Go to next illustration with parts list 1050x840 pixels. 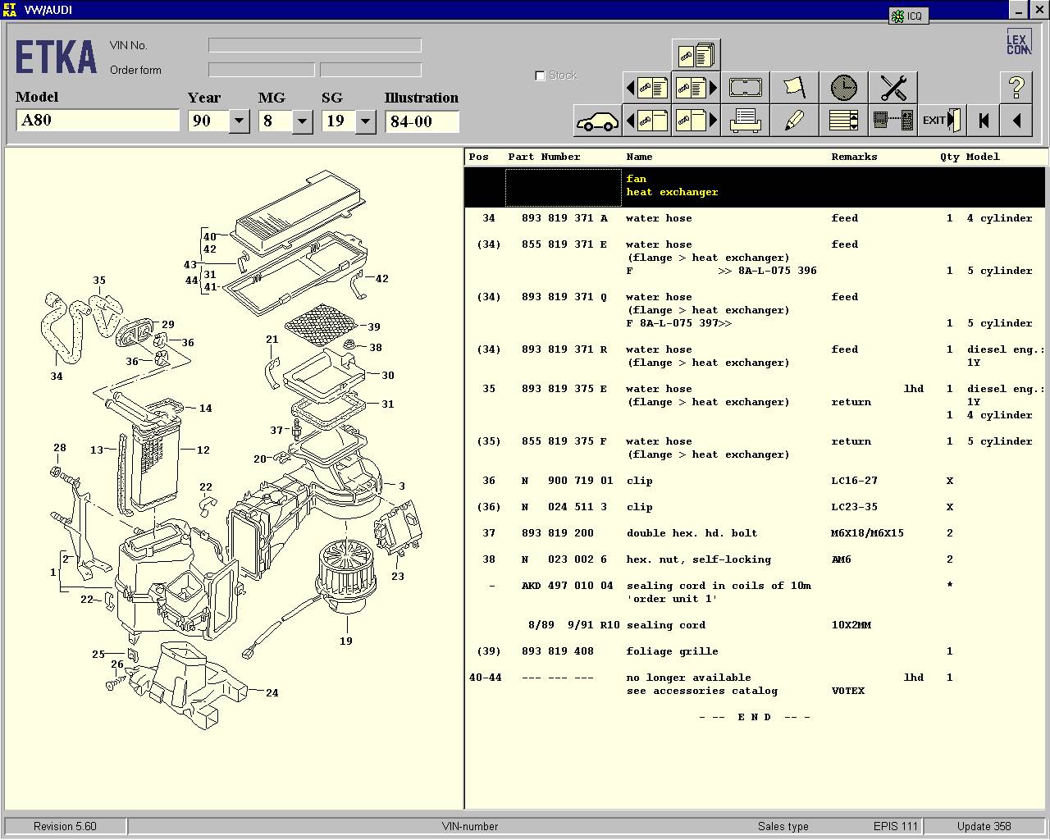click(x=696, y=87)
